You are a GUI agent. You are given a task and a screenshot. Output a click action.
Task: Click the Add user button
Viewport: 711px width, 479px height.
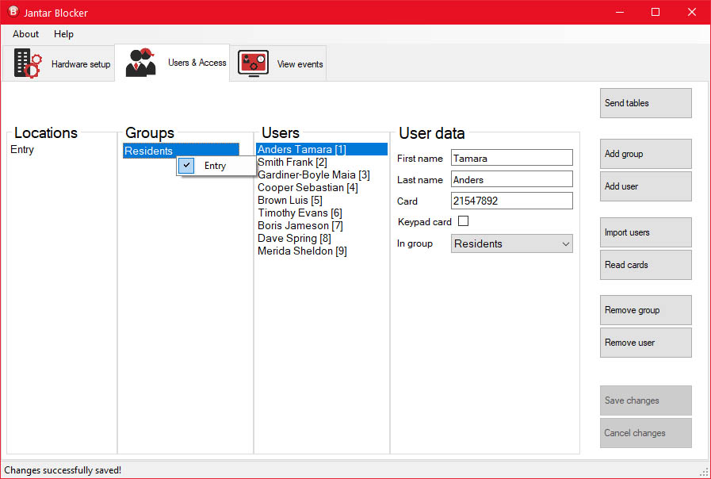[x=646, y=186]
